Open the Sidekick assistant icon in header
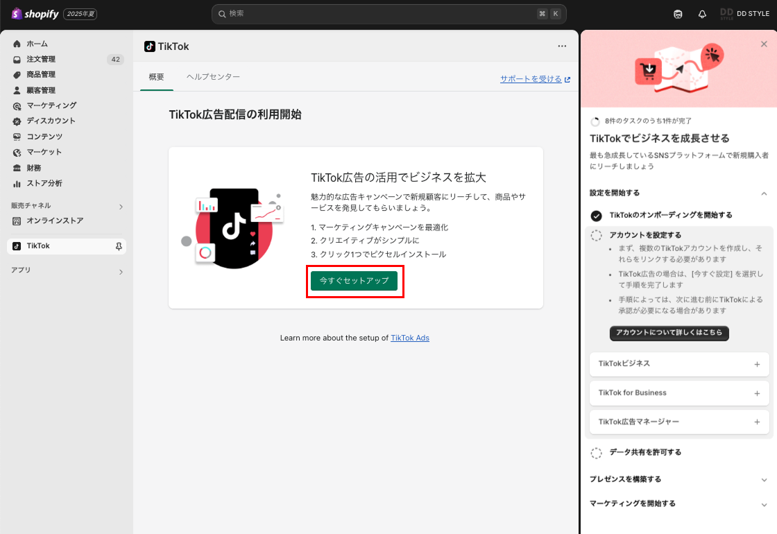Viewport: 777px width, 534px height. tap(678, 14)
